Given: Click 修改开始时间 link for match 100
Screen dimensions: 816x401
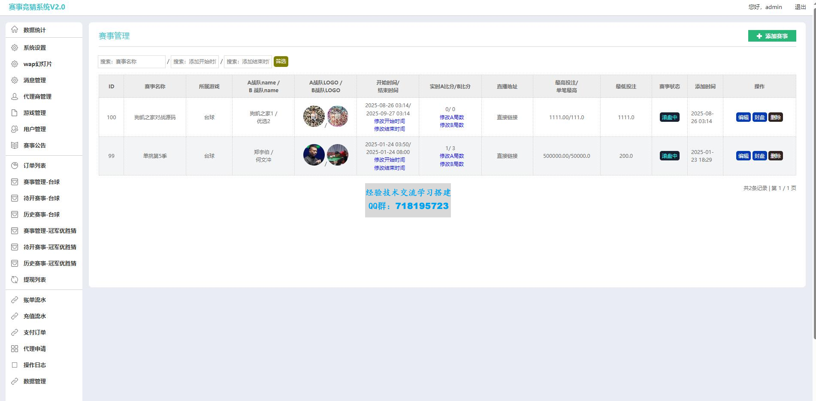Looking at the screenshot, I should (x=389, y=121).
